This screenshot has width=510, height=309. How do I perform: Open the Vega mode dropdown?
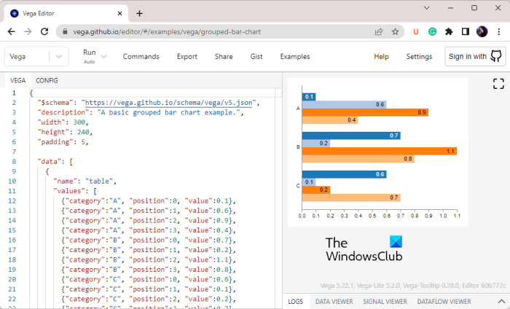point(59,57)
